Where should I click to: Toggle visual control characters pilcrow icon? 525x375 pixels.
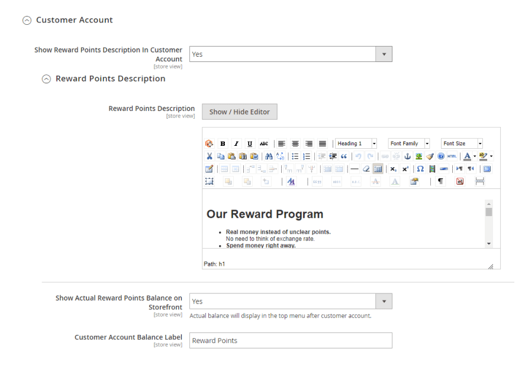(440, 181)
